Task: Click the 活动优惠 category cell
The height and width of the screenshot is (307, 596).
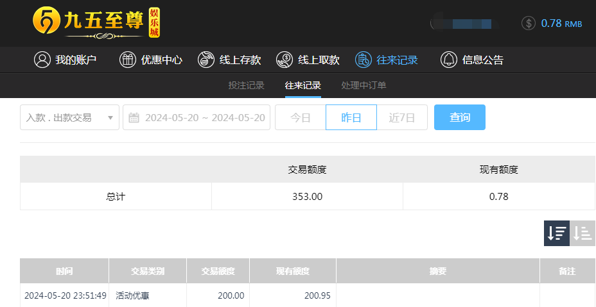Action: [132, 295]
